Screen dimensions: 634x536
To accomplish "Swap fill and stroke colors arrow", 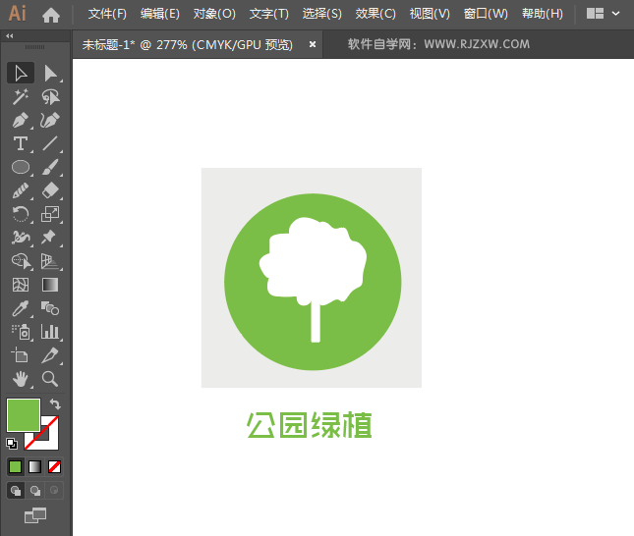I will tap(55, 403).
